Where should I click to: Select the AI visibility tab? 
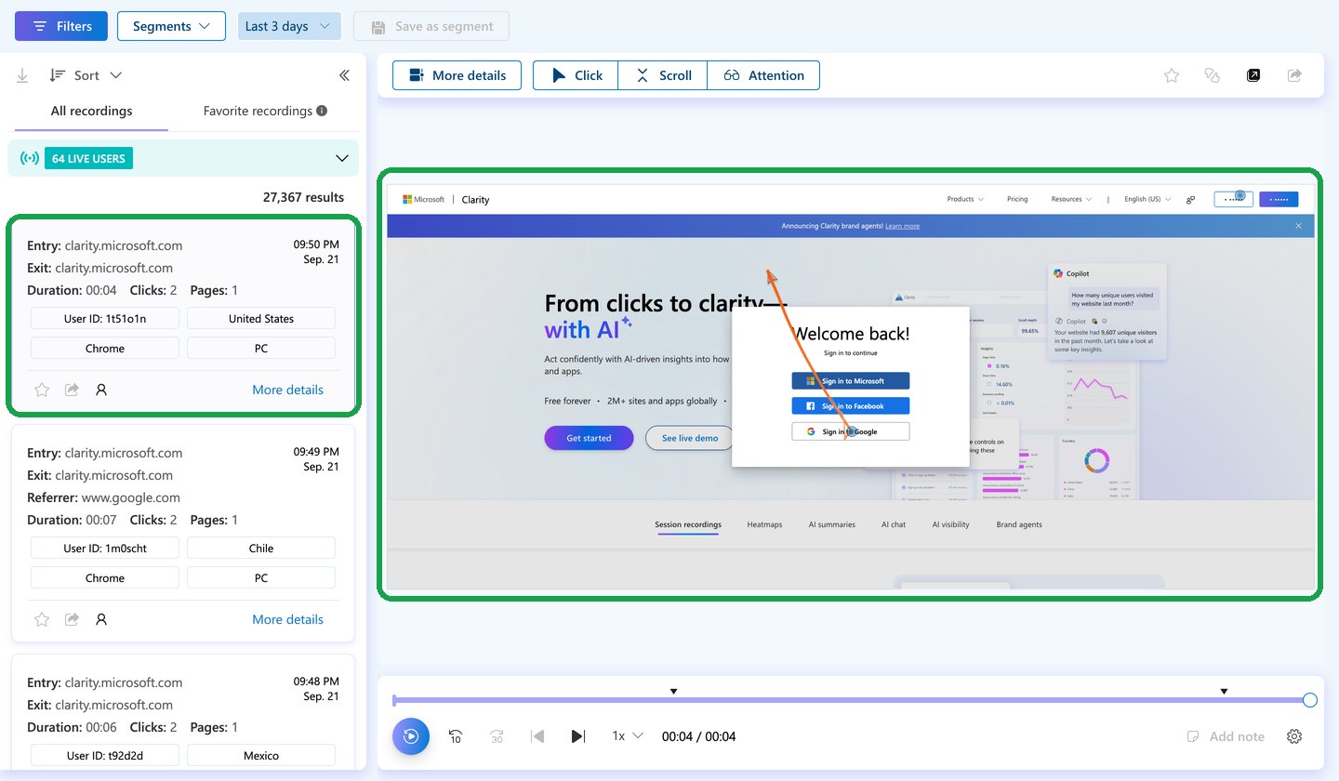[x=951, y=524]
